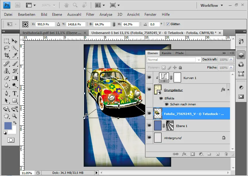Select the Move tool

15,41
